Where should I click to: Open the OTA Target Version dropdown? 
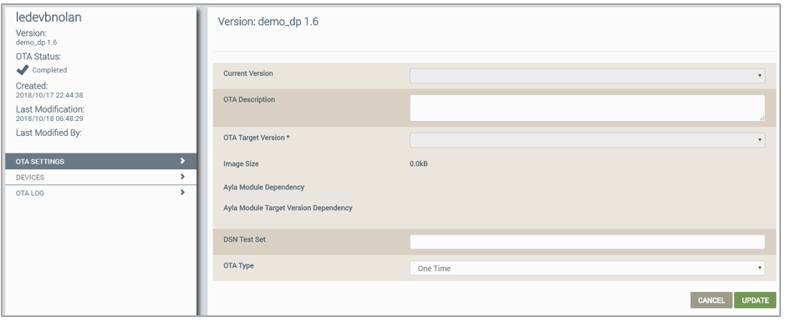tap(587, 140)
